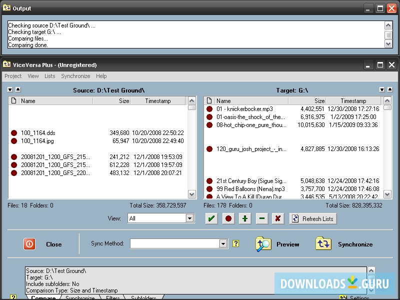Click source list scrollbar up arrow

click(191, 101)
